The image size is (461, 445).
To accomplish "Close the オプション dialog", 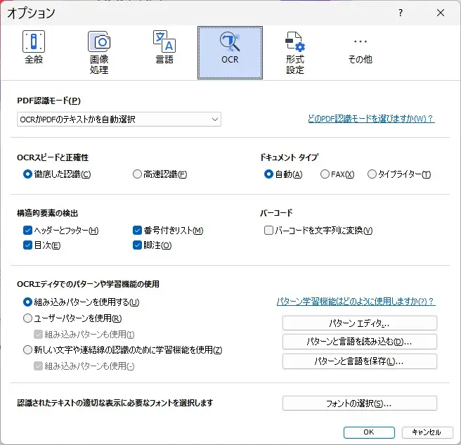I will point(440,13).
